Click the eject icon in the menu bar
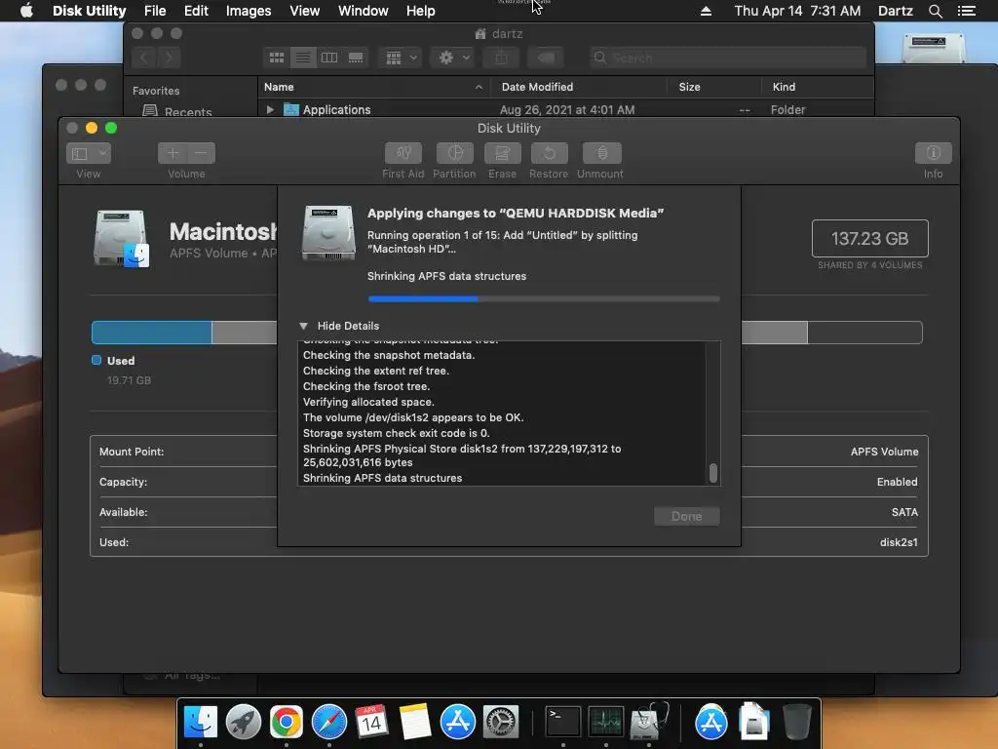Viewport: 998px width, 749px height. point(706,11)
